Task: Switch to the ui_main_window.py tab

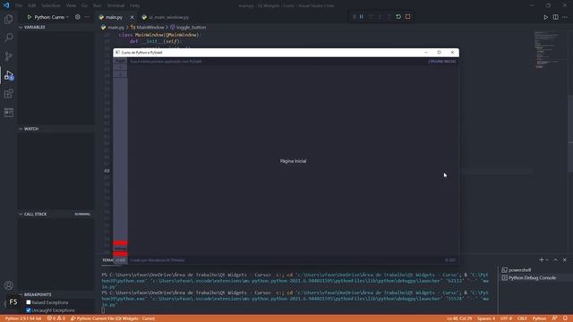Action: 168,17
